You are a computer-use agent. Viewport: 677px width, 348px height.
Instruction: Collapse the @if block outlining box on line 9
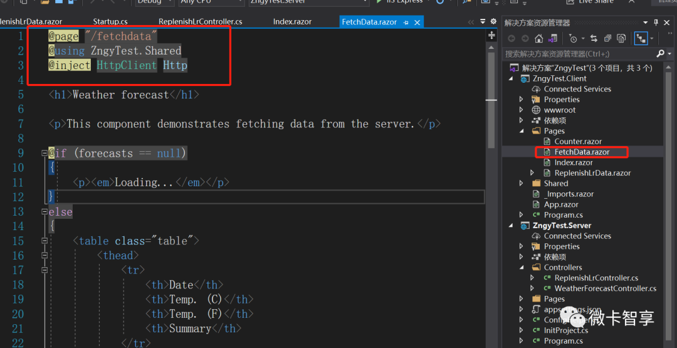pos(44,153)
